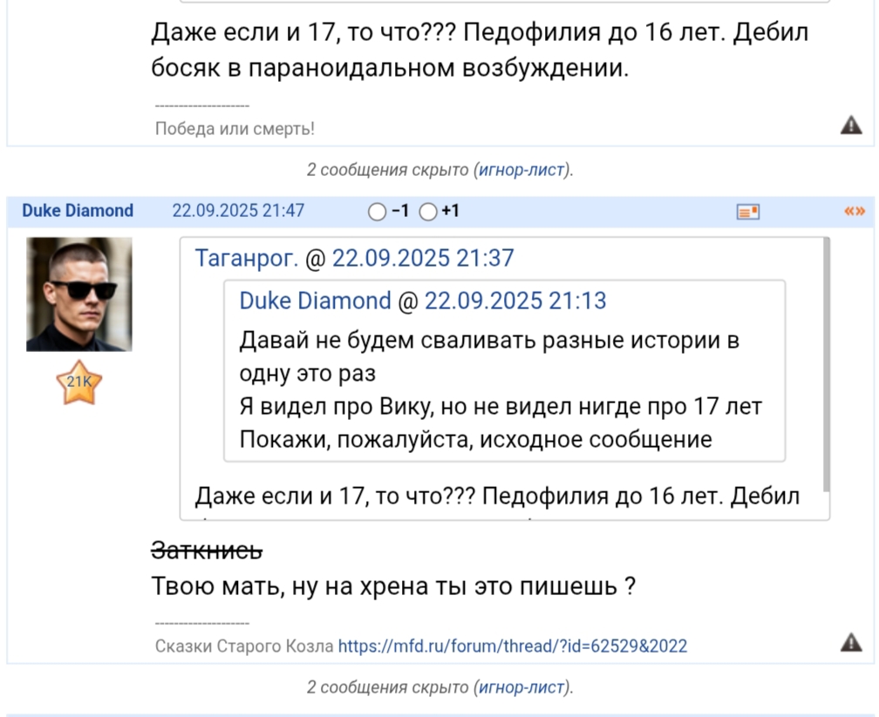879x717 pixels.
Task: Select the +1 vote radio button
Action: 428,212
